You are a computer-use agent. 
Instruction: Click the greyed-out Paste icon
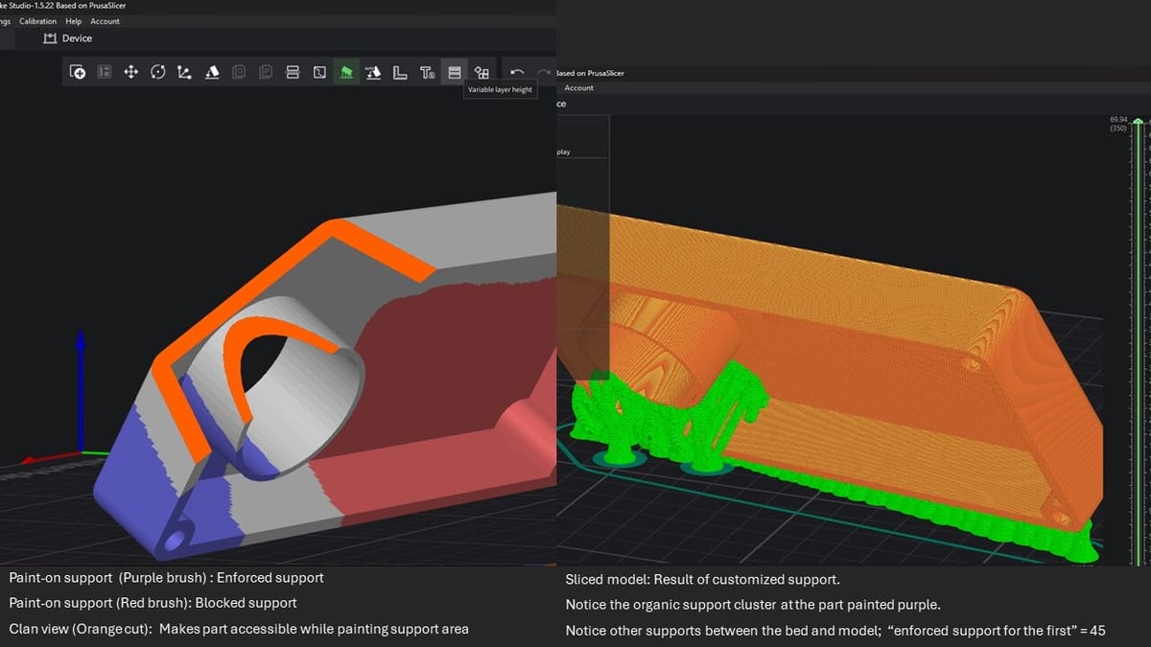[x=266, y=72]
